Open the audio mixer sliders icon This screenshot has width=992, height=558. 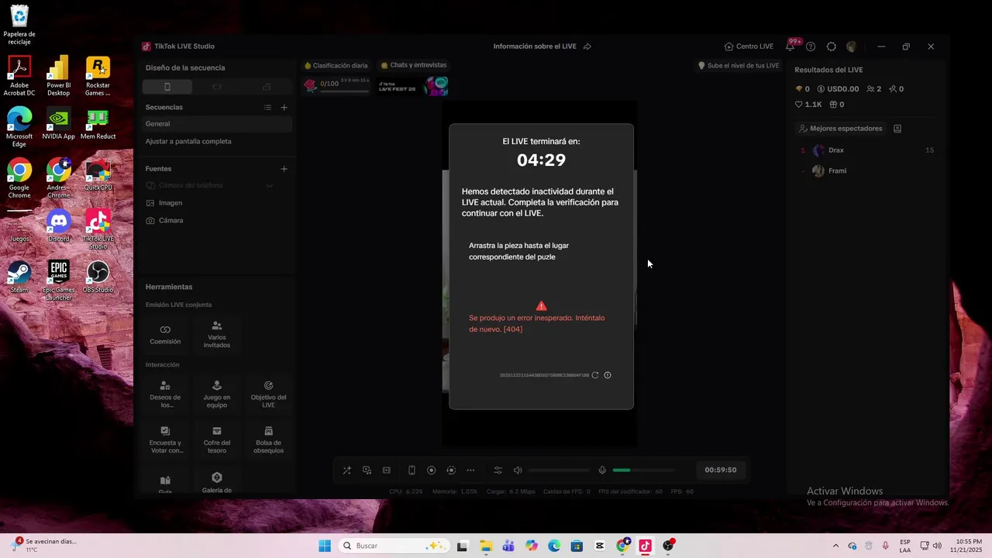pos(498,470)
